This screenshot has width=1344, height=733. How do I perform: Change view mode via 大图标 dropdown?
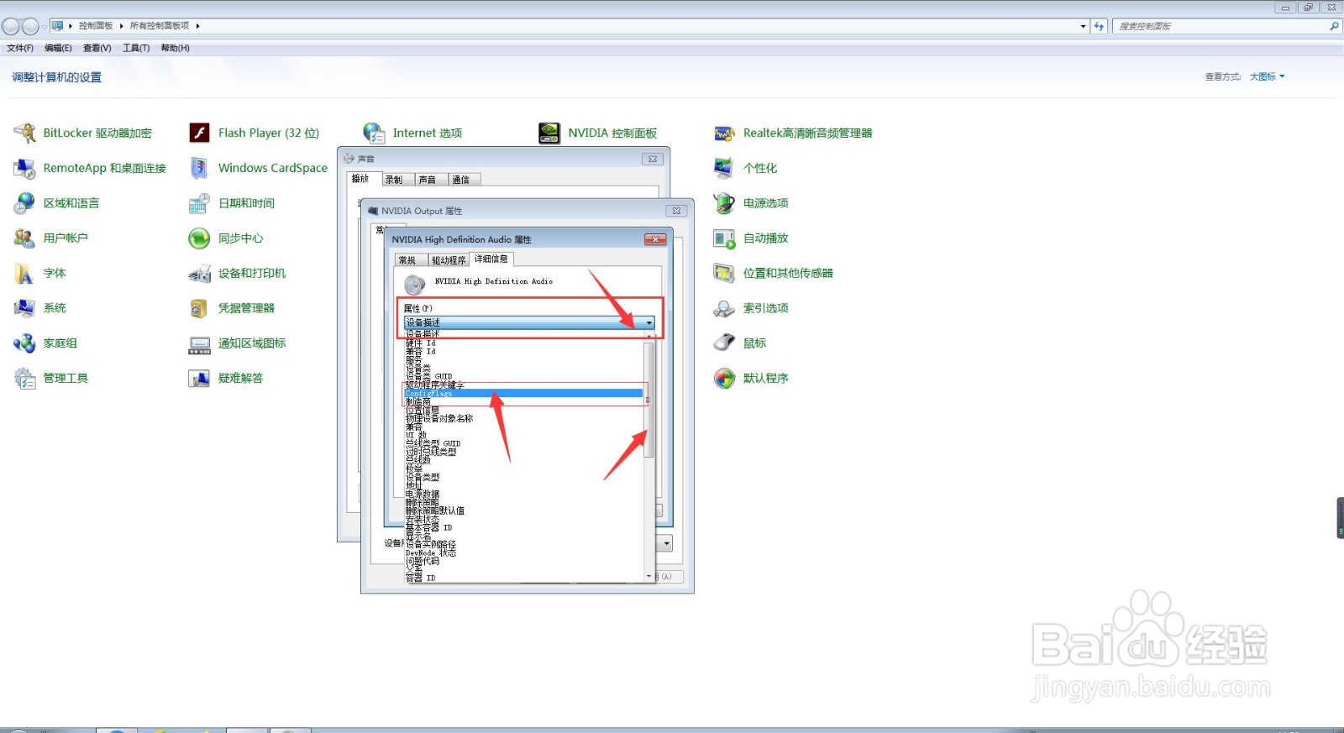[x=1268, y=76]
